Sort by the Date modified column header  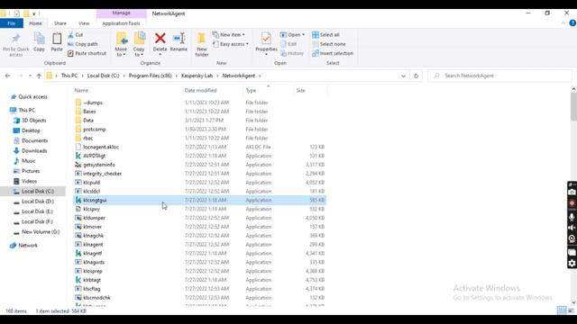(200, 90)
